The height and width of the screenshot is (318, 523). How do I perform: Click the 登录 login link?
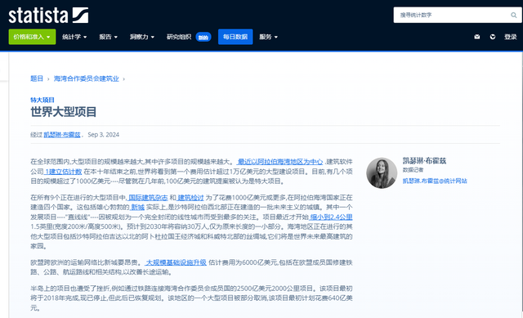[x=510, y=37]
